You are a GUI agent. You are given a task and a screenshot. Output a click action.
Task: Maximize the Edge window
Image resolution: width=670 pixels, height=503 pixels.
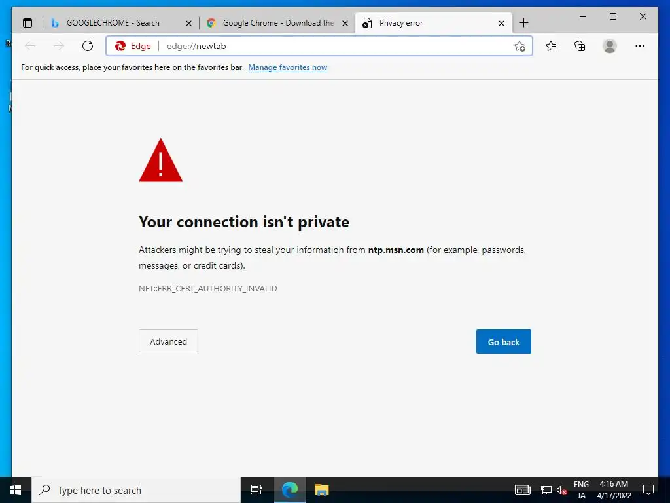click(x=612, y=16)
